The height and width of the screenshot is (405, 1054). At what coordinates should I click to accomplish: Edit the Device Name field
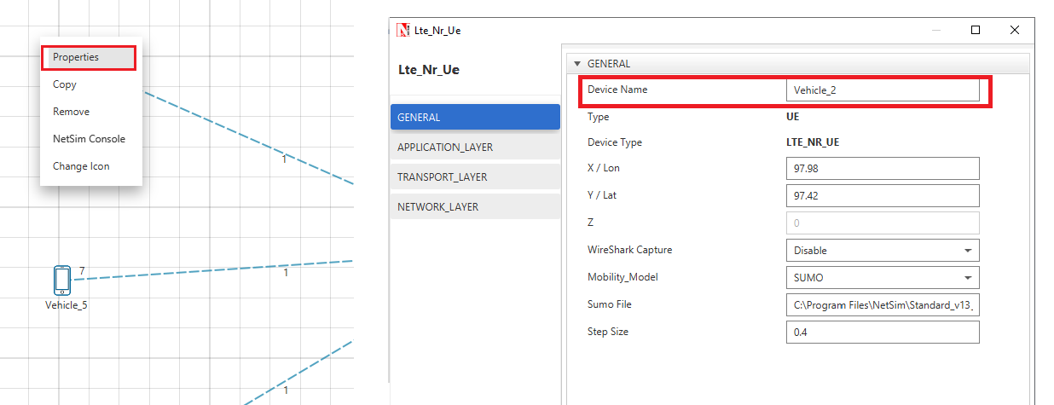pyautogui.click(x=883, y=90)
